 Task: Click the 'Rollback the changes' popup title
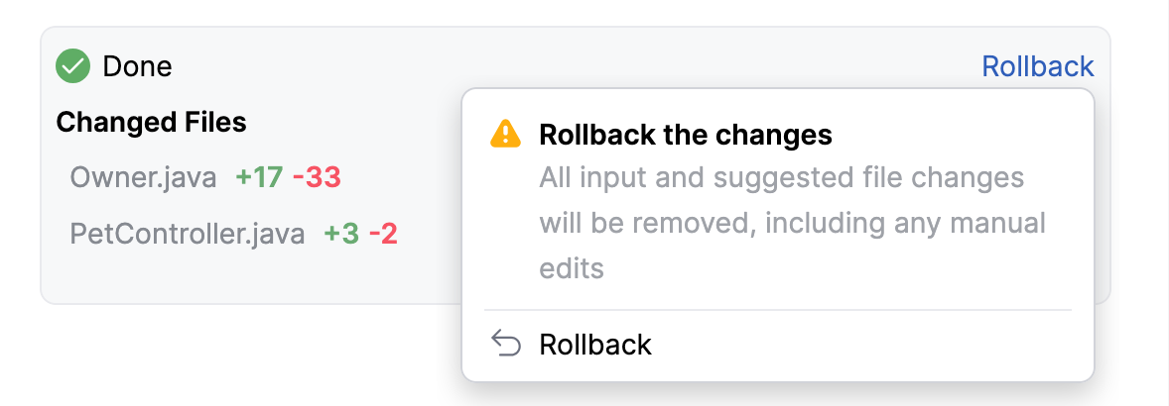685,135
